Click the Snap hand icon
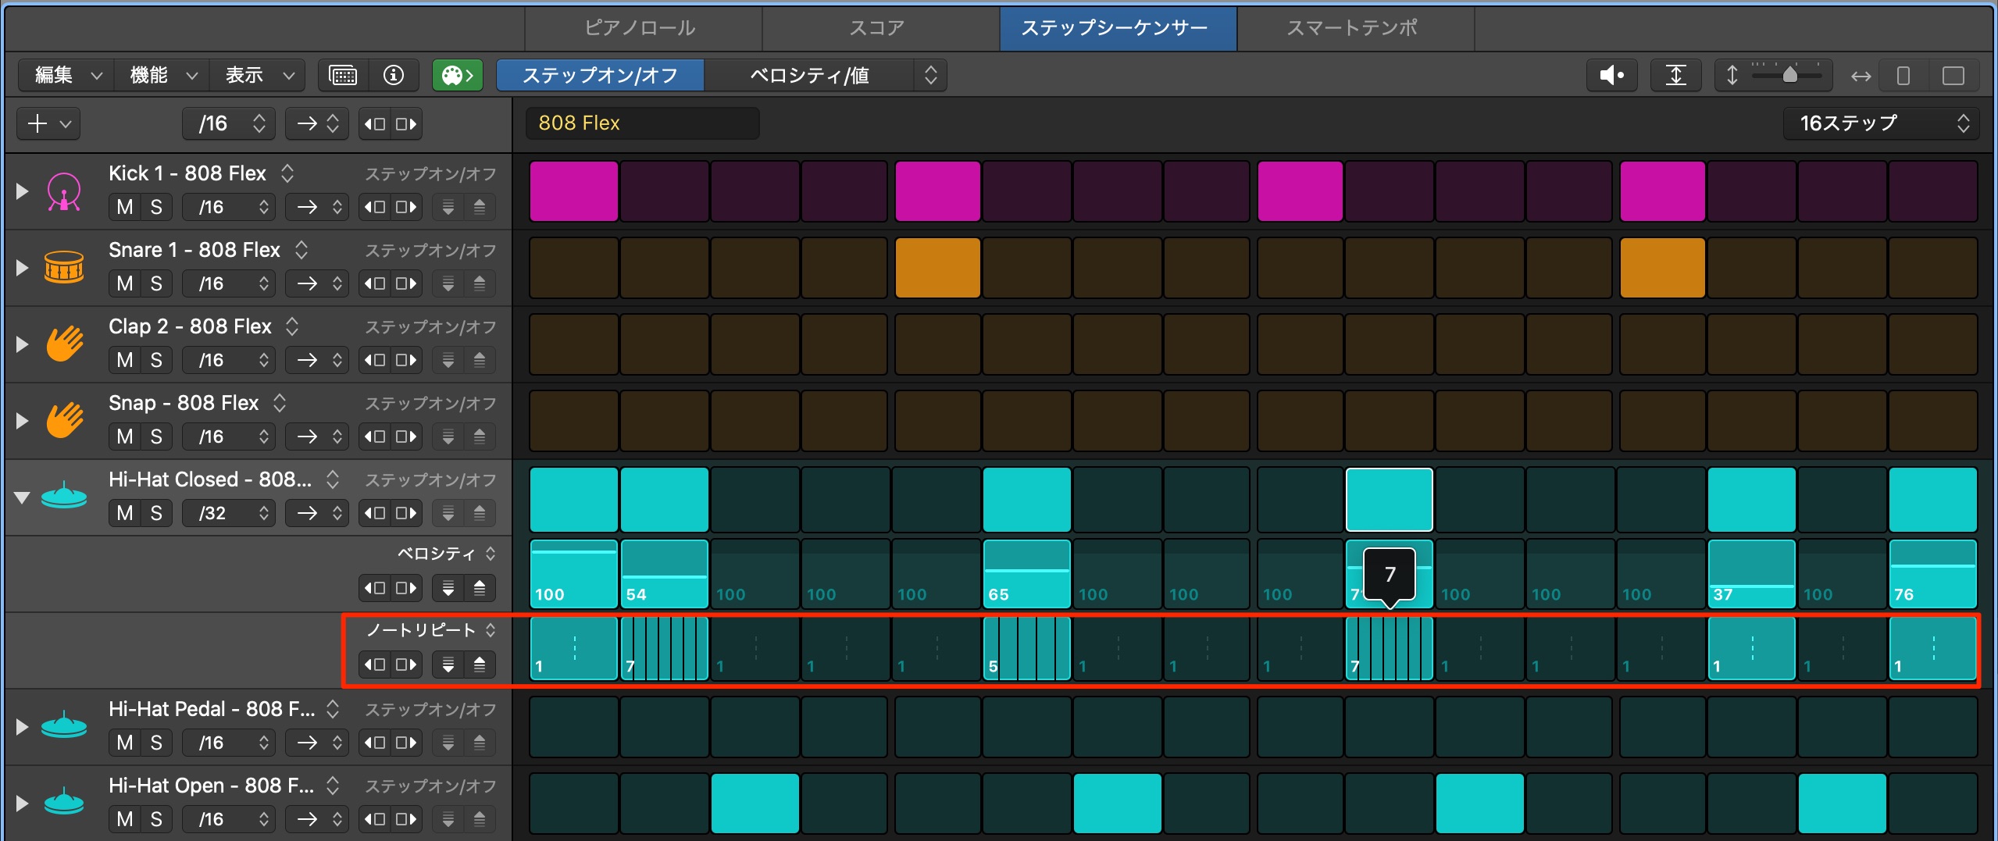The image size is (1998, 841). (64, 420)
